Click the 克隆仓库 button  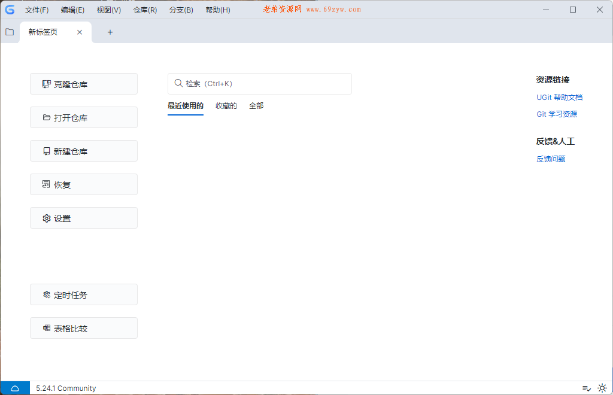point(84,84)
